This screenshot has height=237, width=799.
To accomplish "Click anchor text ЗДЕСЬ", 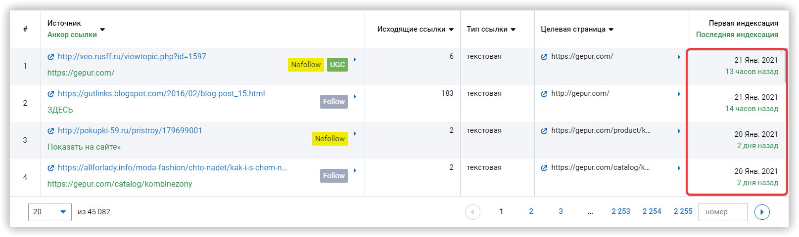I will (60, 110).
